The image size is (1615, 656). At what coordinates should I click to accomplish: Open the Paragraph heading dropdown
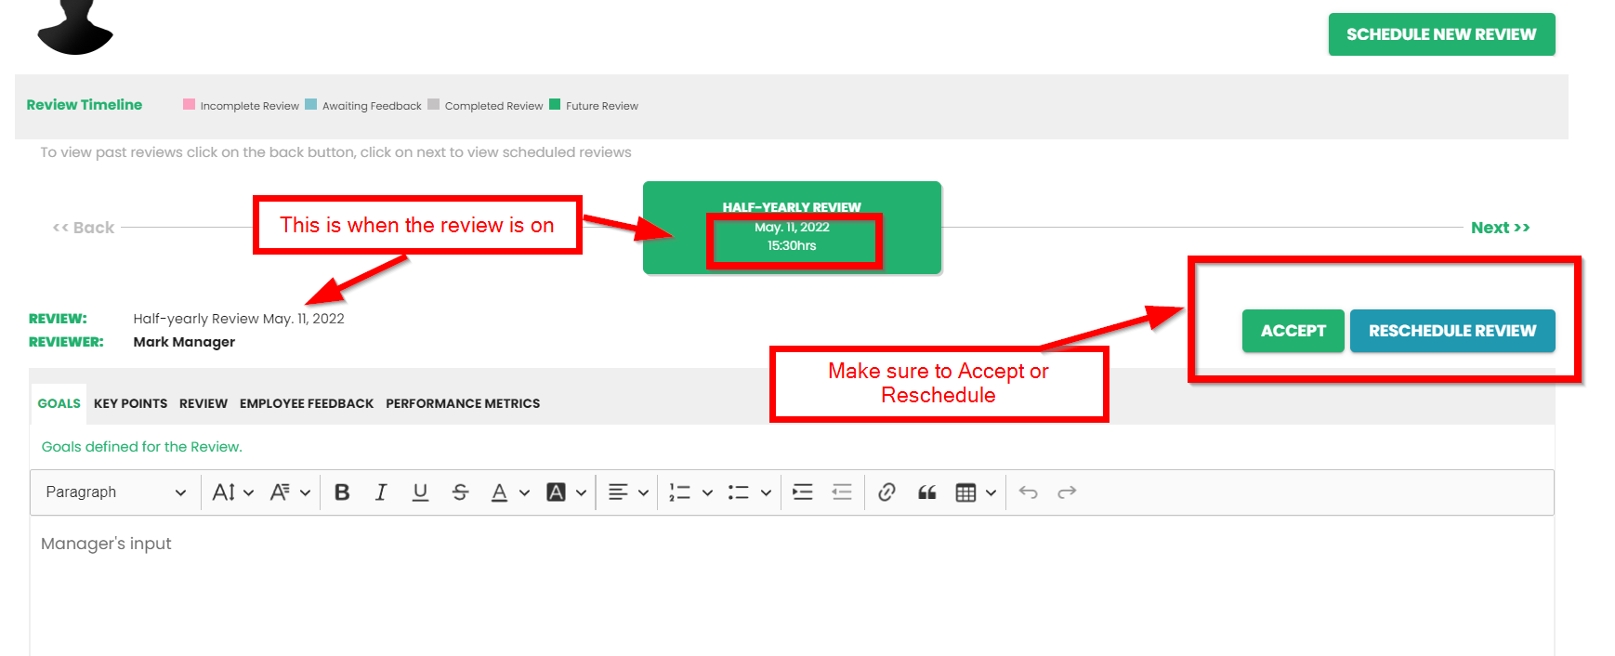pos(115,492)
